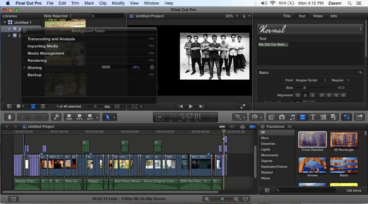This screenshot has width=368, height=204.
Task: Jump to previous edit in viewer
Action: pyautogui.click(x=181, y=106)
